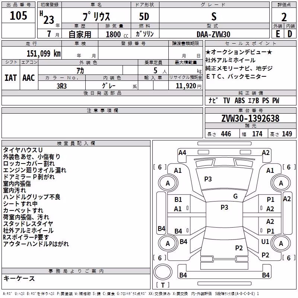This screenshot has height=298, width=298.
Task: Click the overall score value 2
Action: [x=284, y=17]
